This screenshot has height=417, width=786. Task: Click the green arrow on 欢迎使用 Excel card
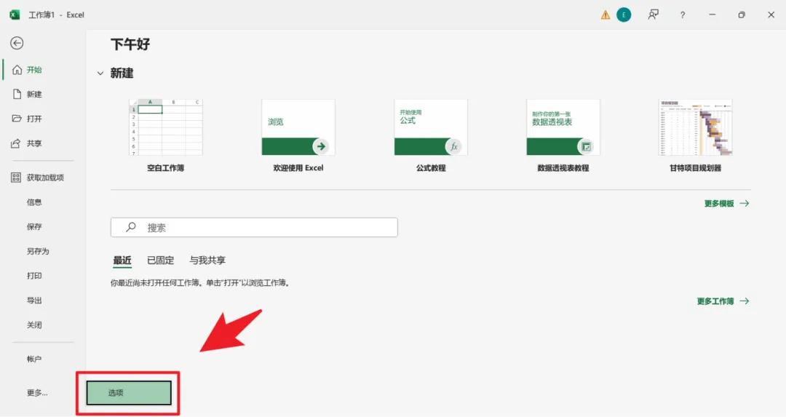(321, 146)
